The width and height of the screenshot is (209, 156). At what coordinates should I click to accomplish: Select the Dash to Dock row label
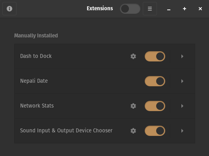(x=36, y=56)
